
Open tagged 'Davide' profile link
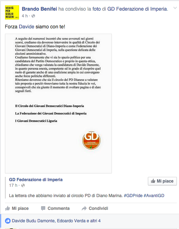pos(27,27)
